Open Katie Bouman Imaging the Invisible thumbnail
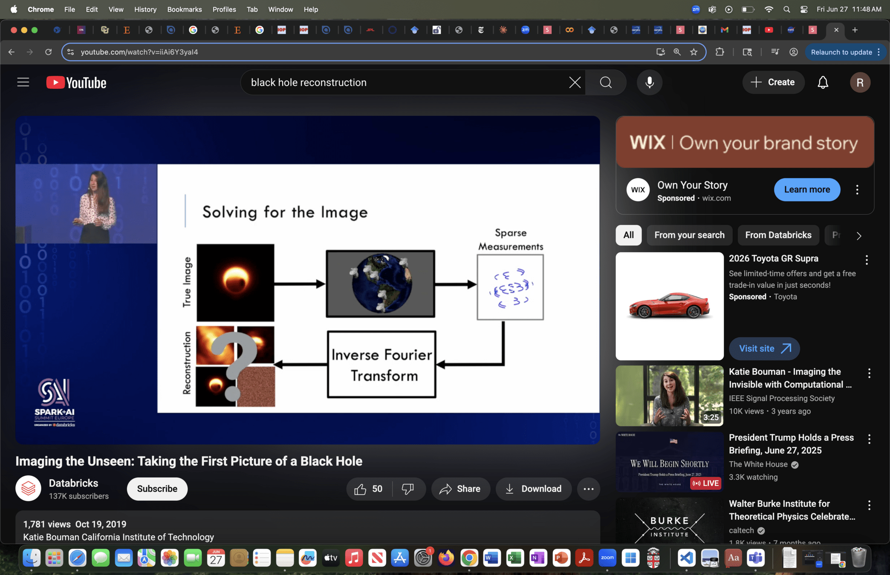Screen dimensions: 890x575 669,396
